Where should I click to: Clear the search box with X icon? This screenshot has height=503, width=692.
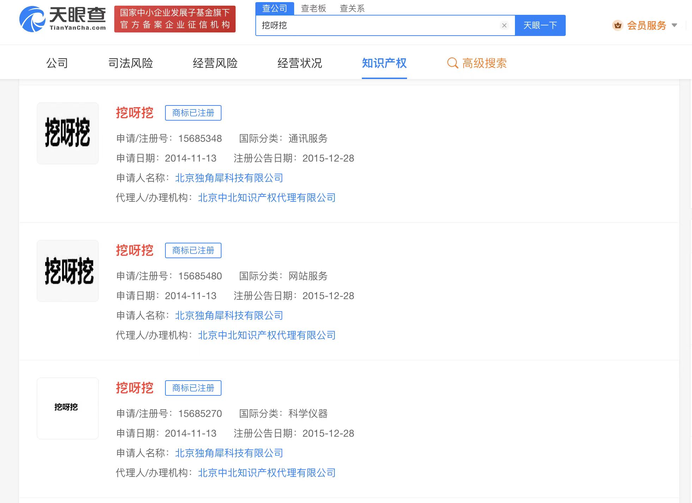pyautogui.click(x=504, y=25)
